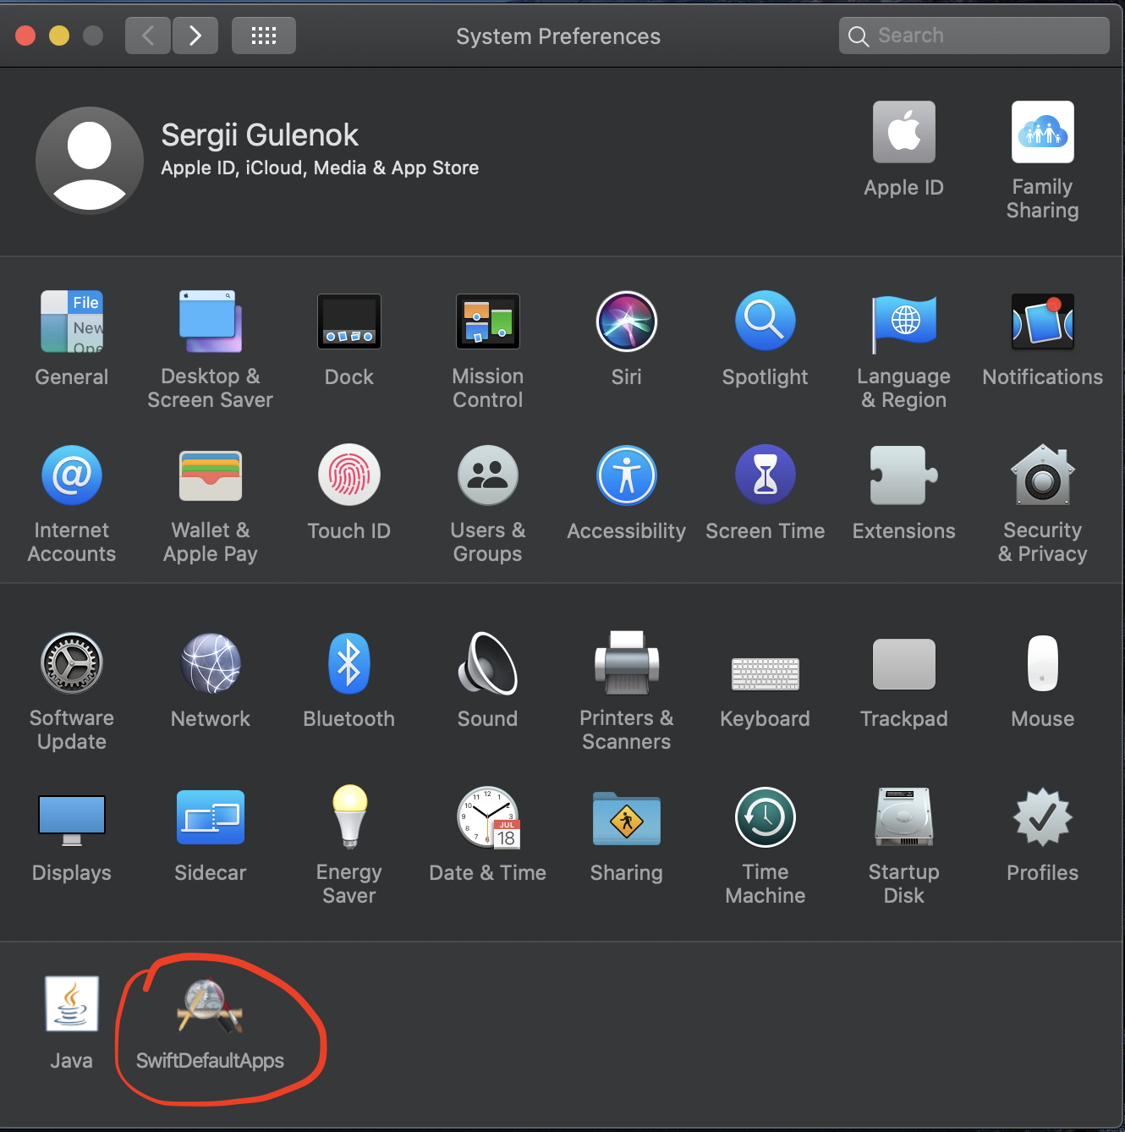Navigate forward with the arrow button
Viewport: 1125px width, 1132px height.
(195, 35)
